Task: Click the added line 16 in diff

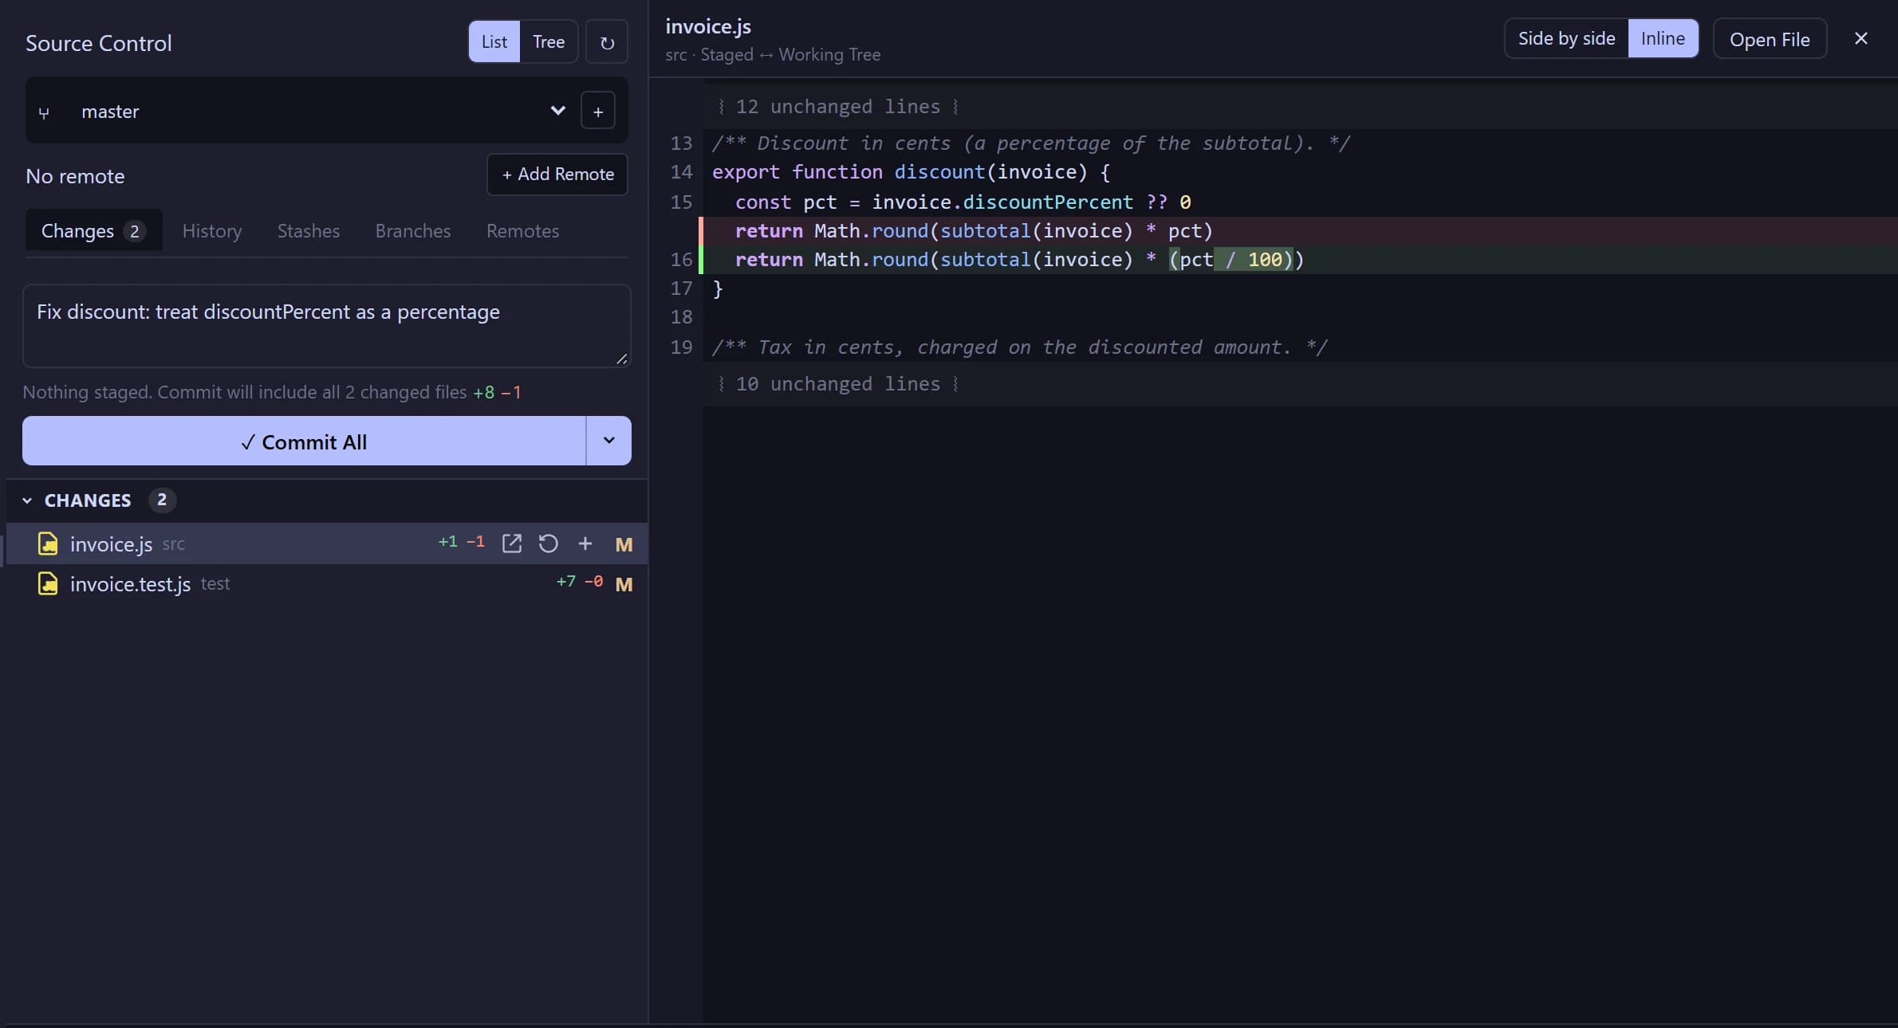Action: click(x=1298, y=260)
